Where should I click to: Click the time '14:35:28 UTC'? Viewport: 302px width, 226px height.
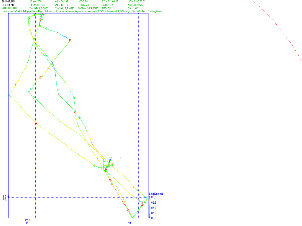[37, 5]
